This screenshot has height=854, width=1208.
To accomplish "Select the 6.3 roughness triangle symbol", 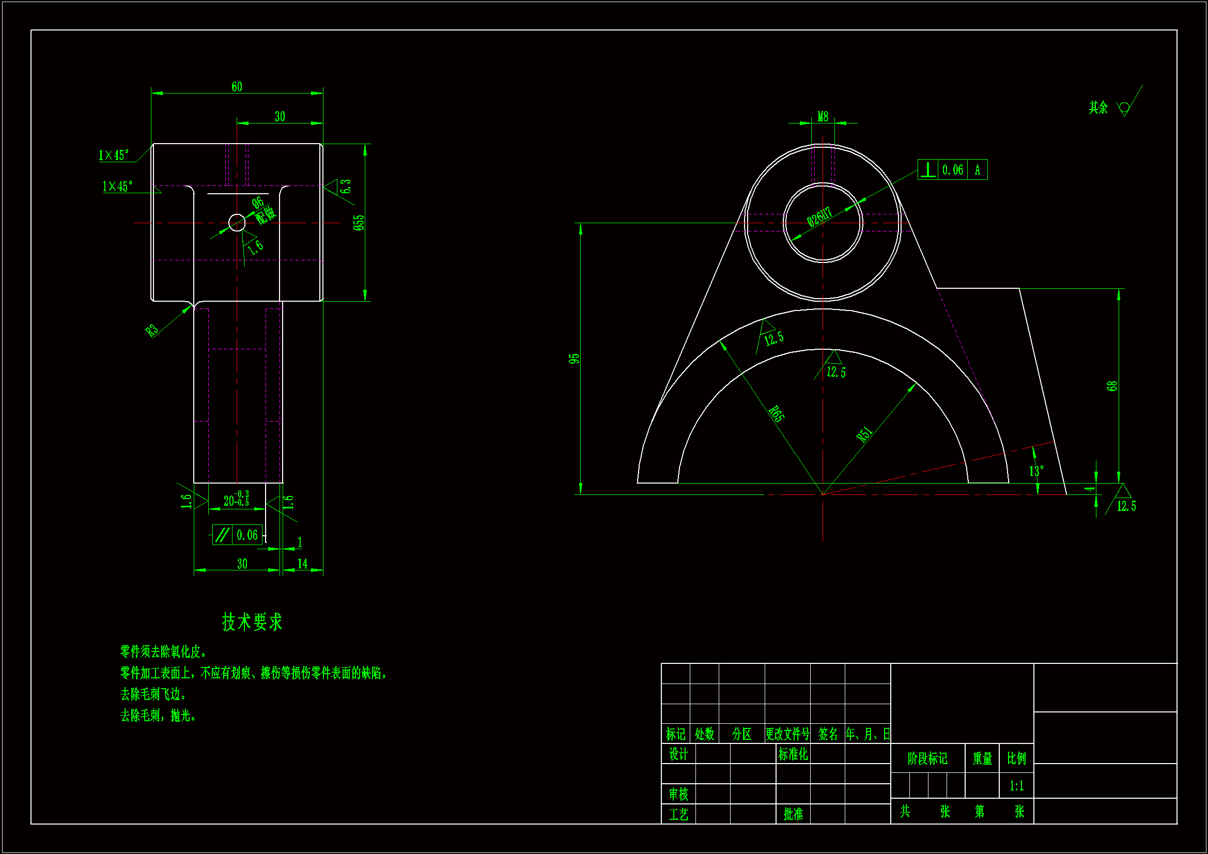I will point(332,187).
